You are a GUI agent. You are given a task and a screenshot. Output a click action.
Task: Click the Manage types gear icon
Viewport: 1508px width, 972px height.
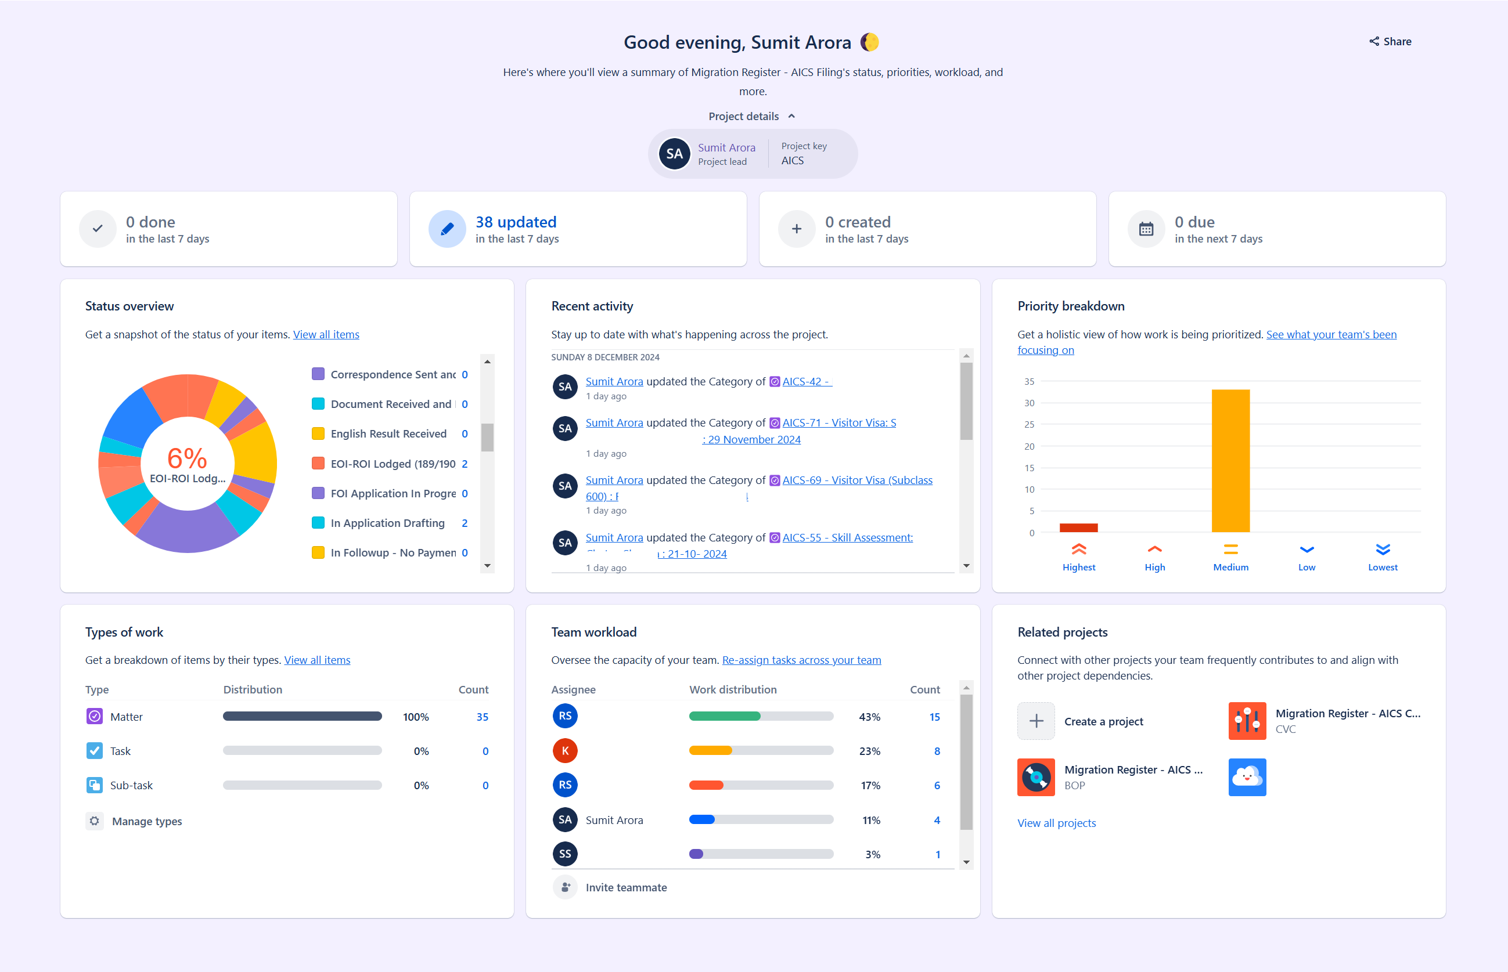tap(95, 821)
